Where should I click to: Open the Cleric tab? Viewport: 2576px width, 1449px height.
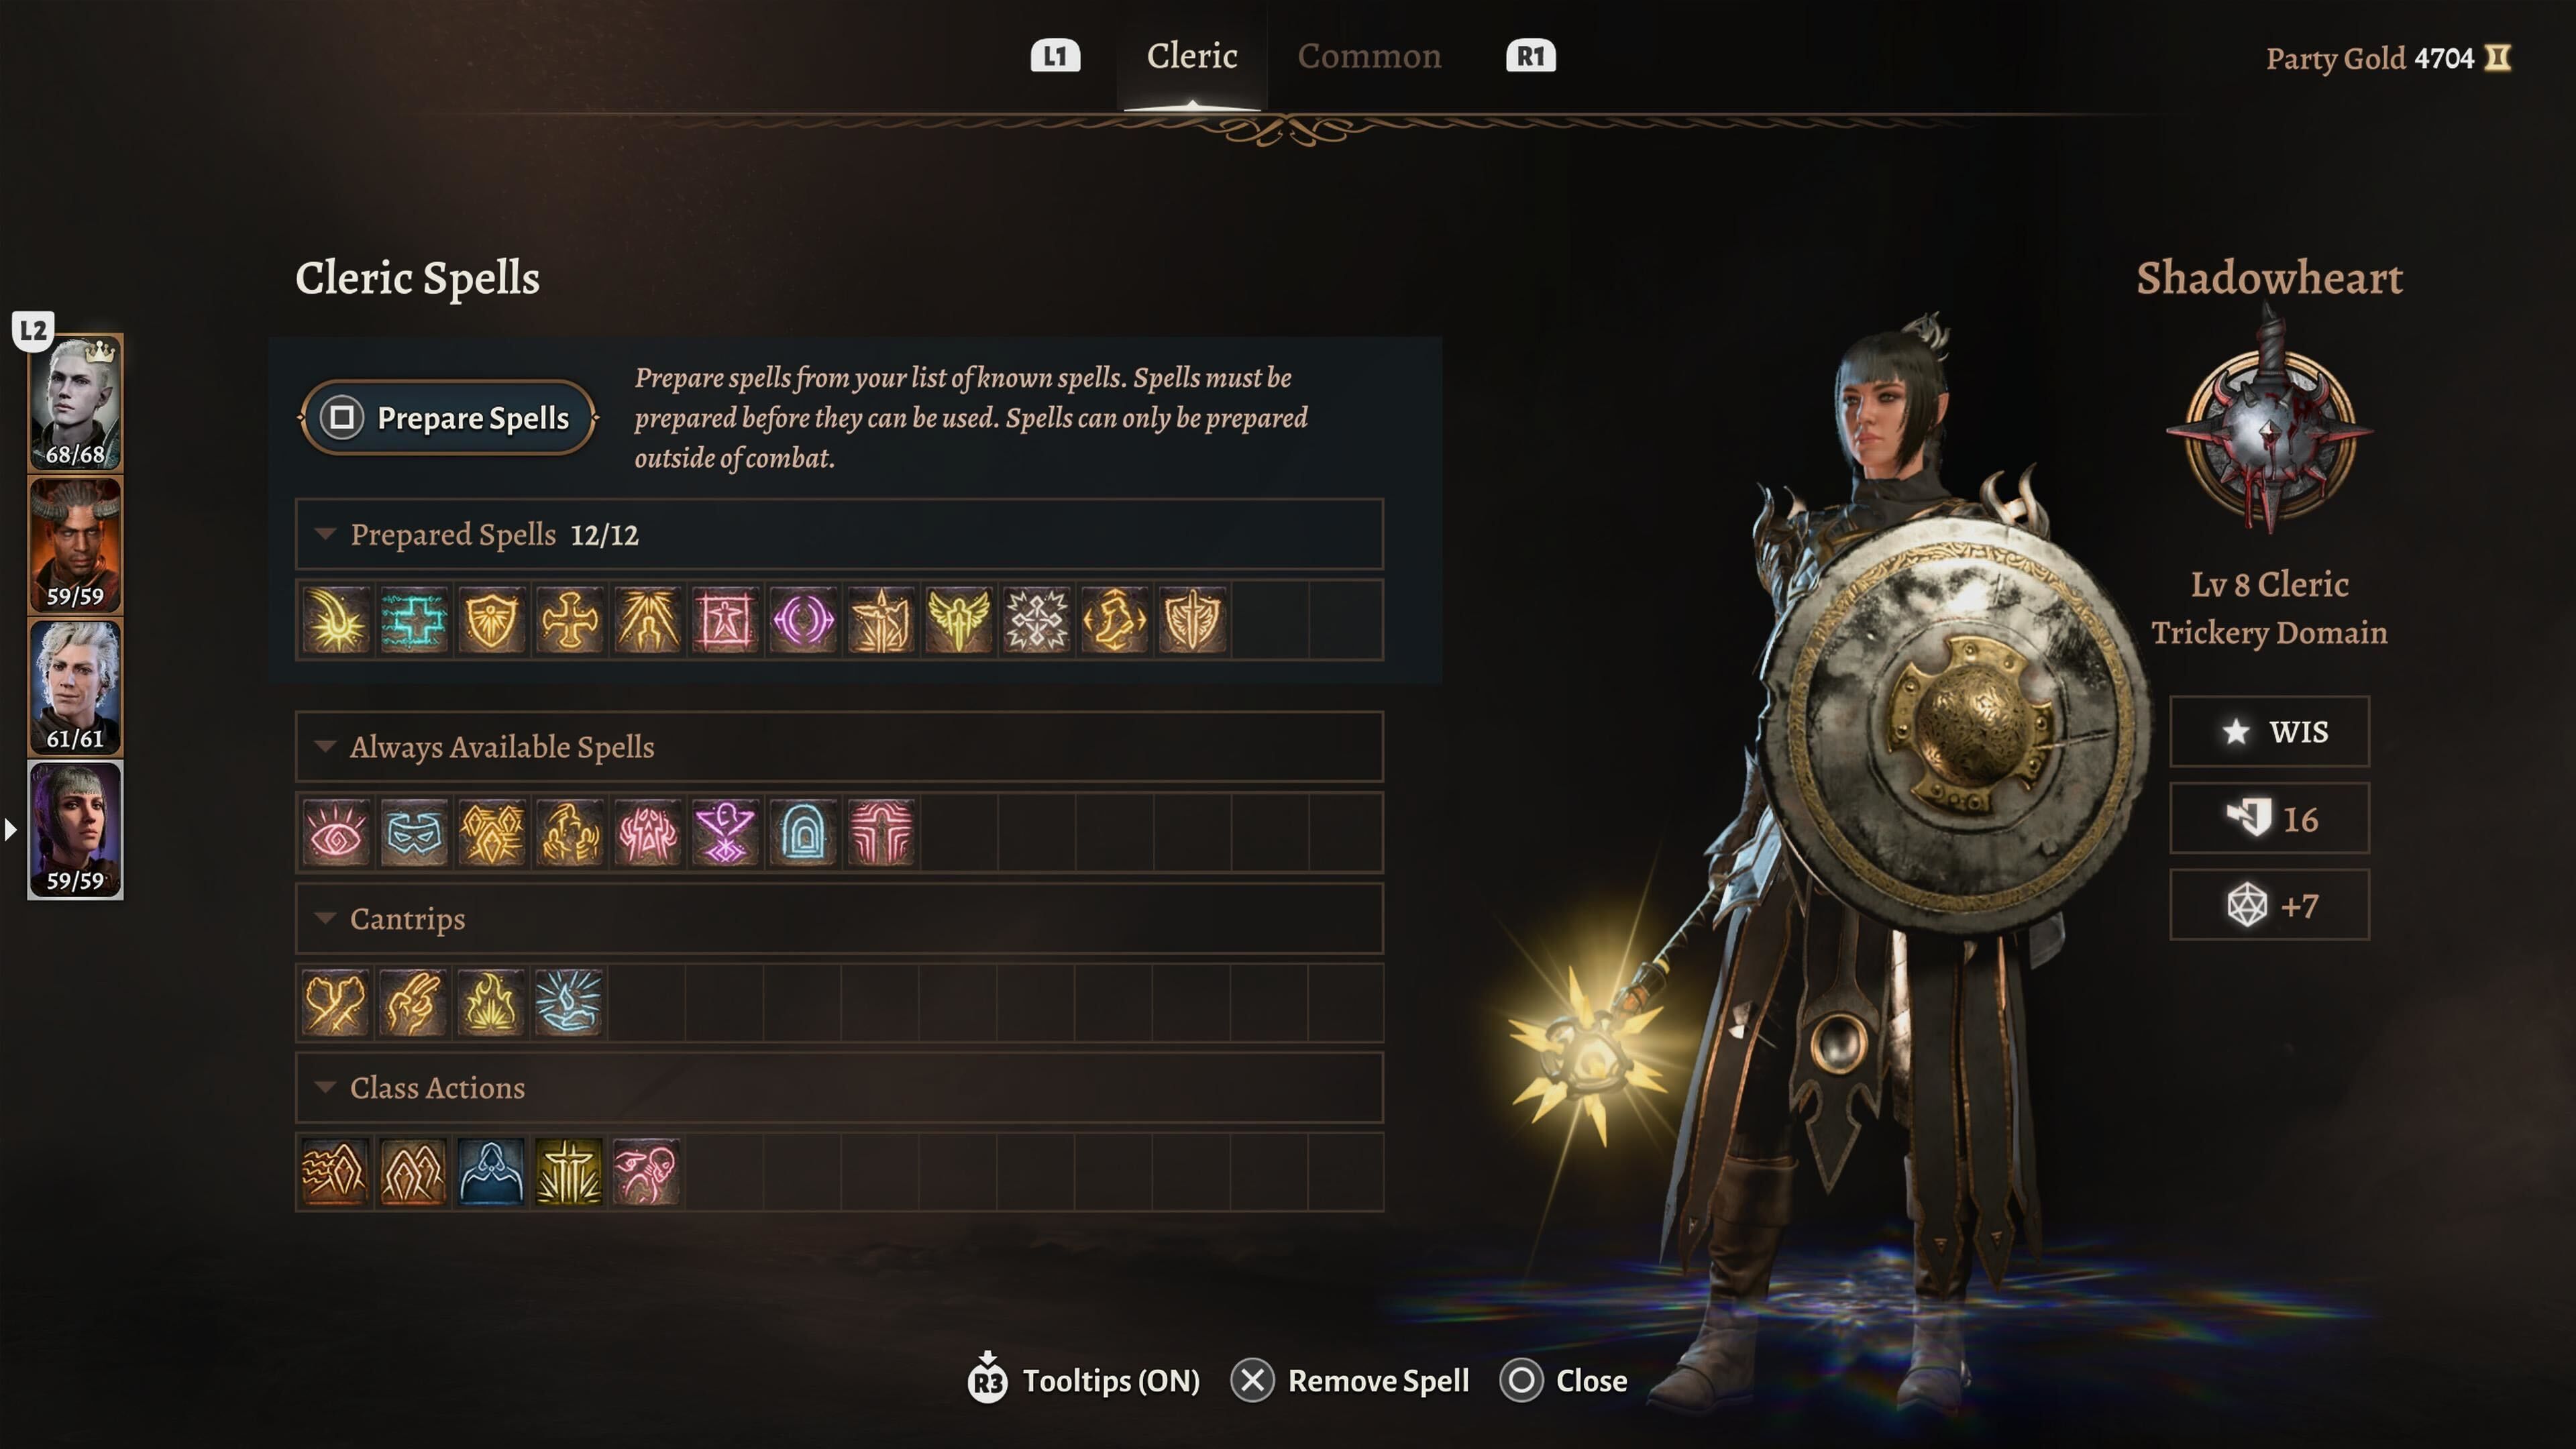coord(1191,56)
